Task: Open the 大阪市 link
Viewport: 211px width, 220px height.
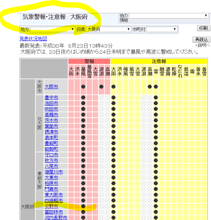Action: [51, 87]
